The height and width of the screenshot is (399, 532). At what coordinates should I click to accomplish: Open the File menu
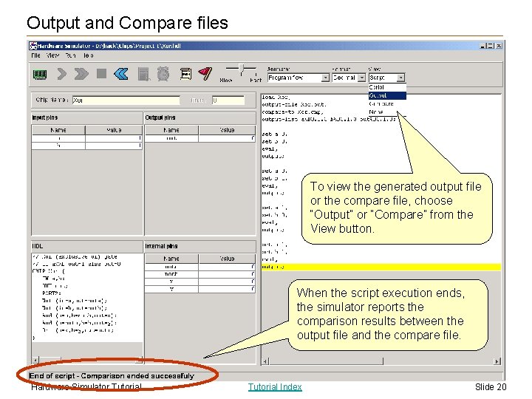point(35,55)
